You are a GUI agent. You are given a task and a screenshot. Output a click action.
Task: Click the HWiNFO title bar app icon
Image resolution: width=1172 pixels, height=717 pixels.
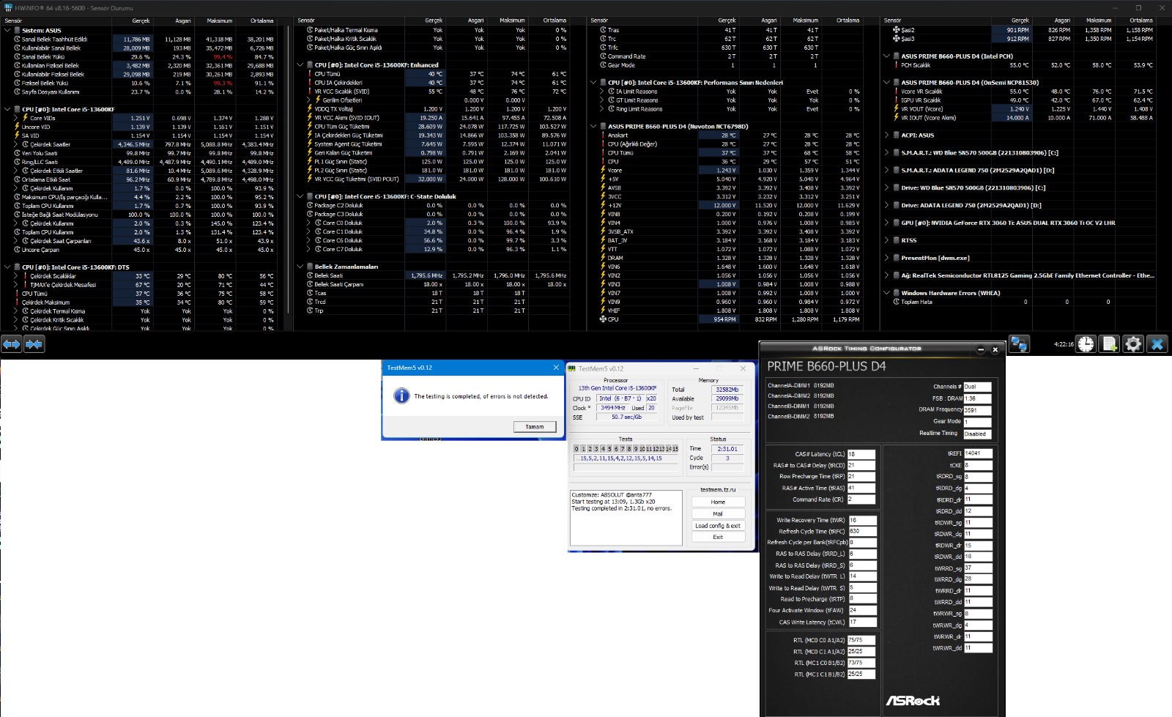[7, 7]
